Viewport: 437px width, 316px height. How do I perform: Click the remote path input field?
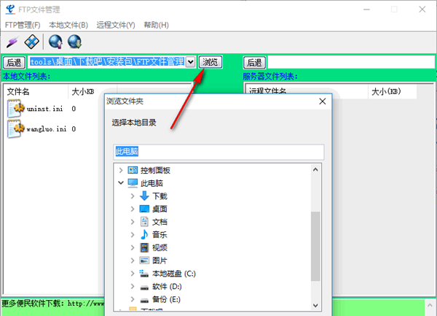point(351,62)
